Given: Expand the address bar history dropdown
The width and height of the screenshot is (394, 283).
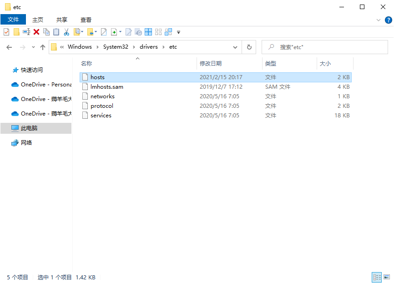Looking at the screenshot, I should click(x=235, y=47).
